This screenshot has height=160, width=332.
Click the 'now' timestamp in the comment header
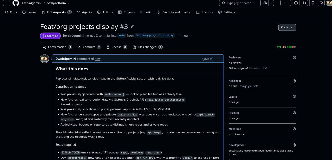coord(98,59)
